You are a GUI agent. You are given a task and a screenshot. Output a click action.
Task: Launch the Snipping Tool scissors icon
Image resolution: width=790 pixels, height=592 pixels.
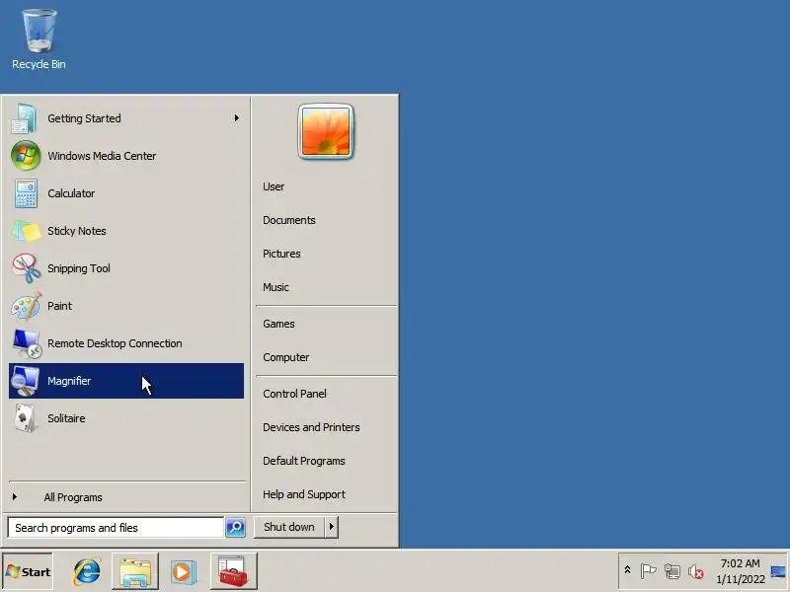[x=27, y=268]
